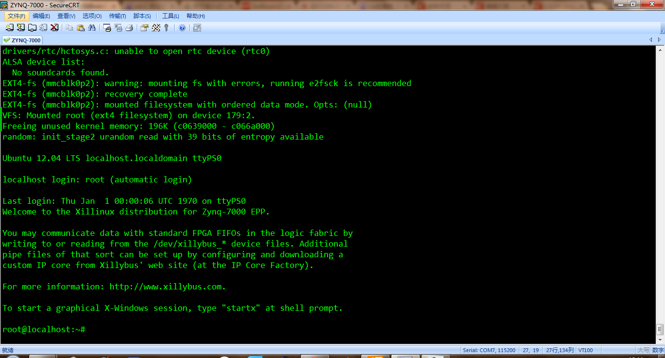Click the terminal scrollbar up arrow
Image resolution: width=665 pixels, height=358 pixels.
(x=660, y=51)
